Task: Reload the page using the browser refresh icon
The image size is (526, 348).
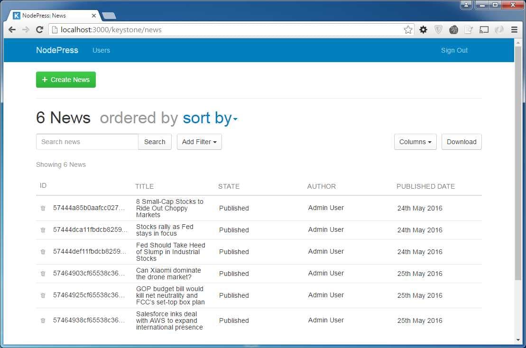Action: coord(40,30)
